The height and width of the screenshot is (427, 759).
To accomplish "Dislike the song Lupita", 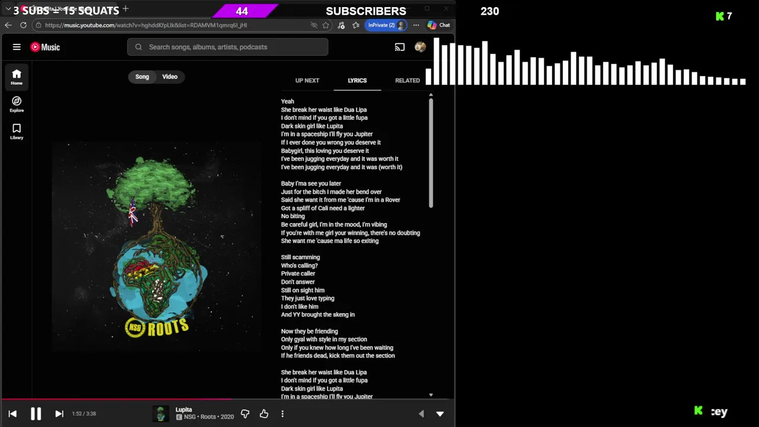I will point(245,414).
